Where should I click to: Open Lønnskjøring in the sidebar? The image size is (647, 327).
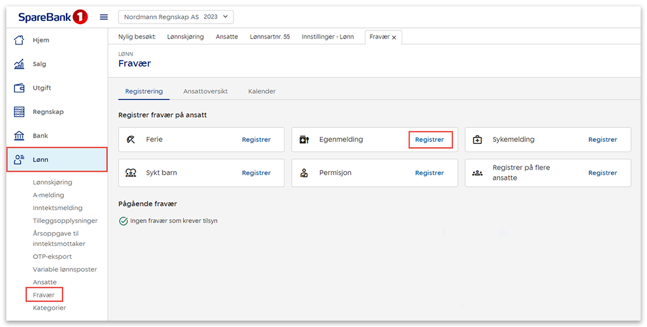tap(53, 183)
